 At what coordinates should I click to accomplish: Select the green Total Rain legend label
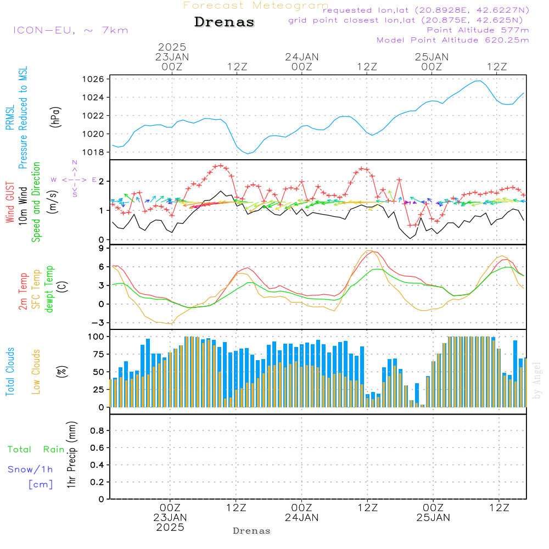click(36, 450)
